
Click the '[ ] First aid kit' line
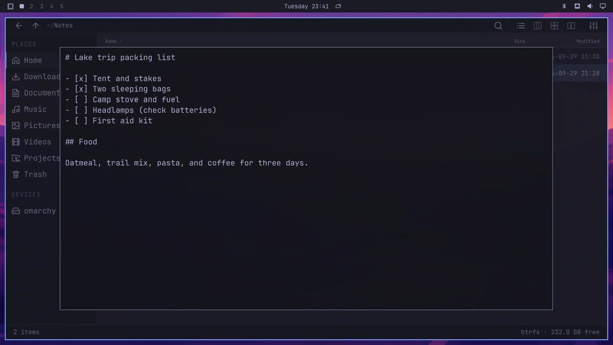pyautogui.click(x=109, y=121)
